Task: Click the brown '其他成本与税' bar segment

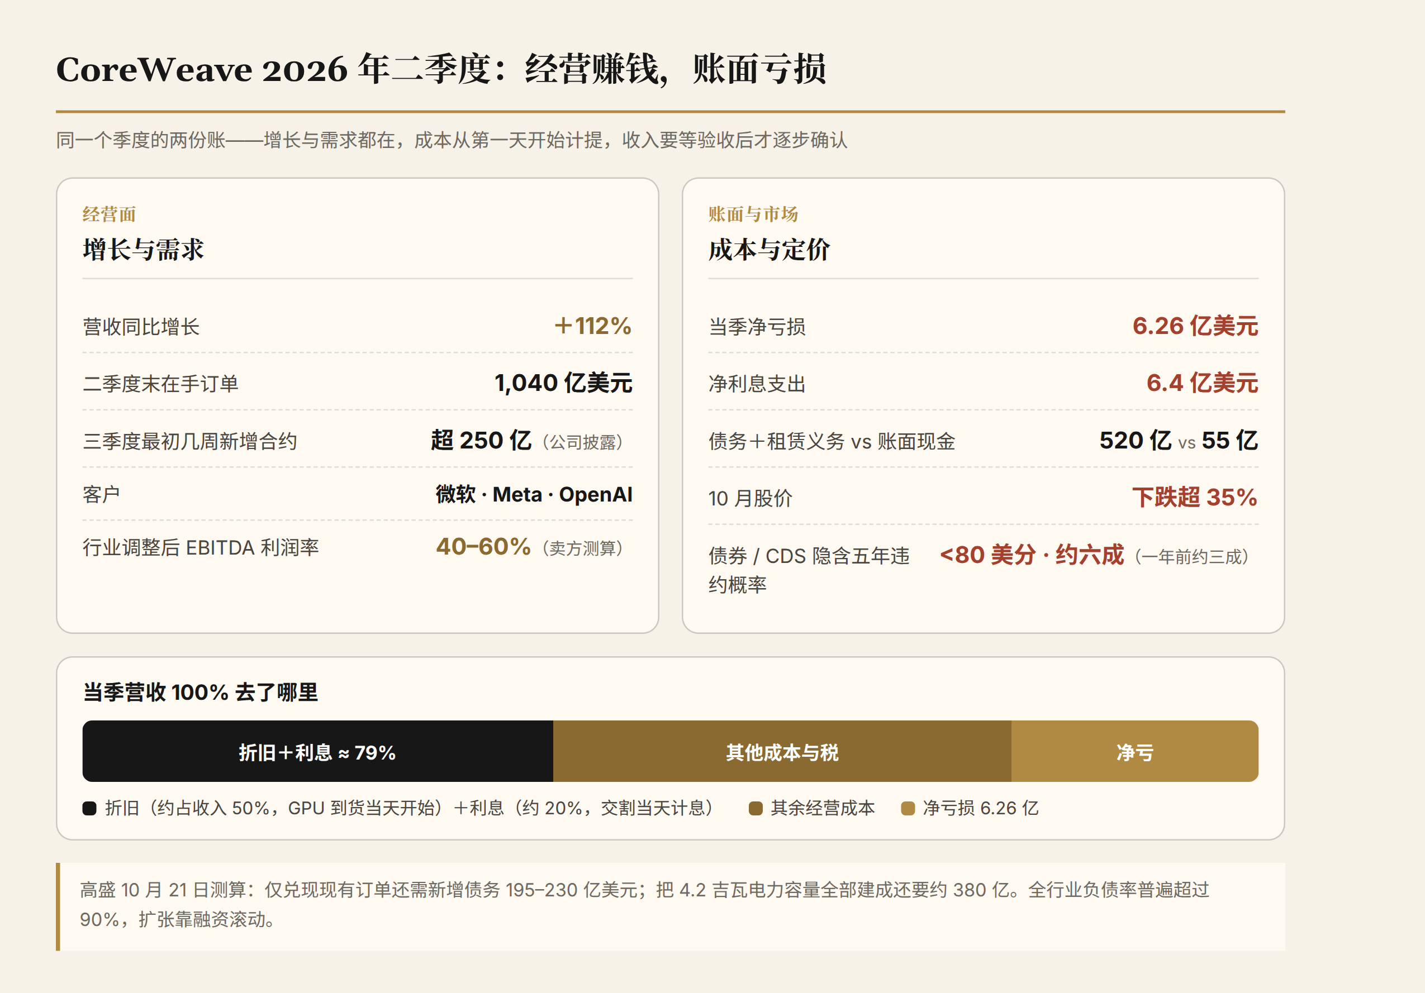Action: pos(782,751)
